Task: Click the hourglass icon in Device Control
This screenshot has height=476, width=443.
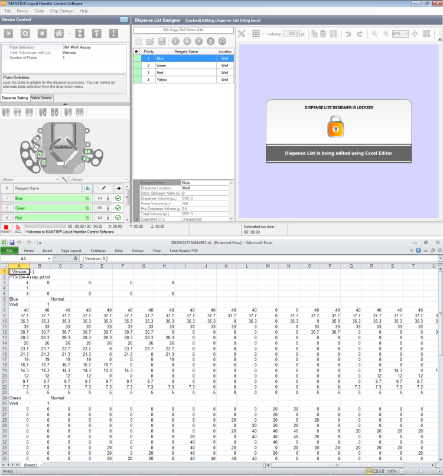Action: 80,34
